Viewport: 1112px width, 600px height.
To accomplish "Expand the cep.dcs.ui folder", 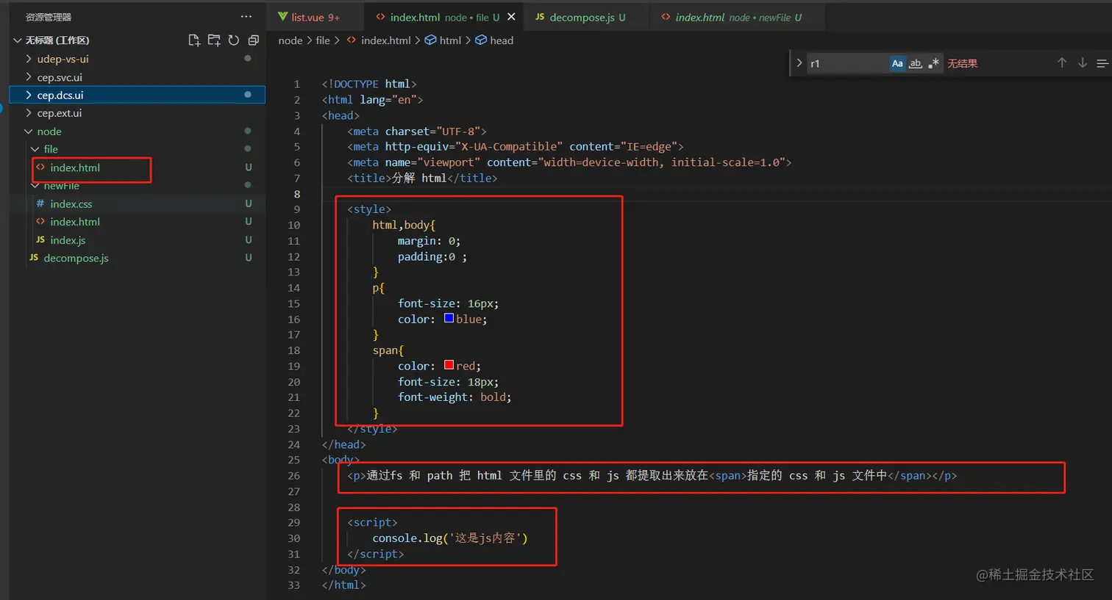I will 29,95.
